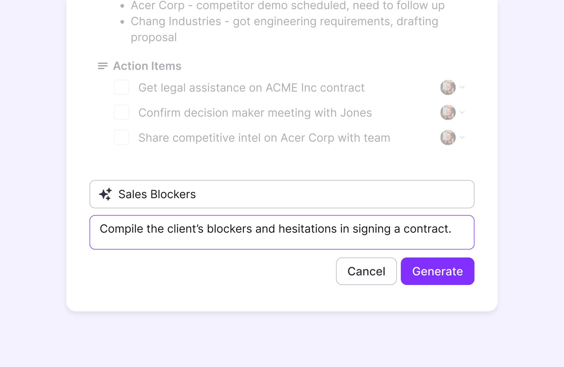Expand assignee chevron for ACME contract task
Image resolution: width=564 pixels, height=367 pixels.
tap(462, 87)
